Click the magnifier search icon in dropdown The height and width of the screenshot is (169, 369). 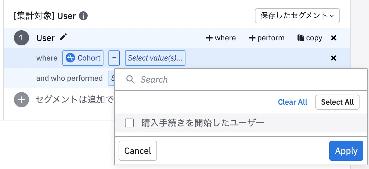pos(131,79)
